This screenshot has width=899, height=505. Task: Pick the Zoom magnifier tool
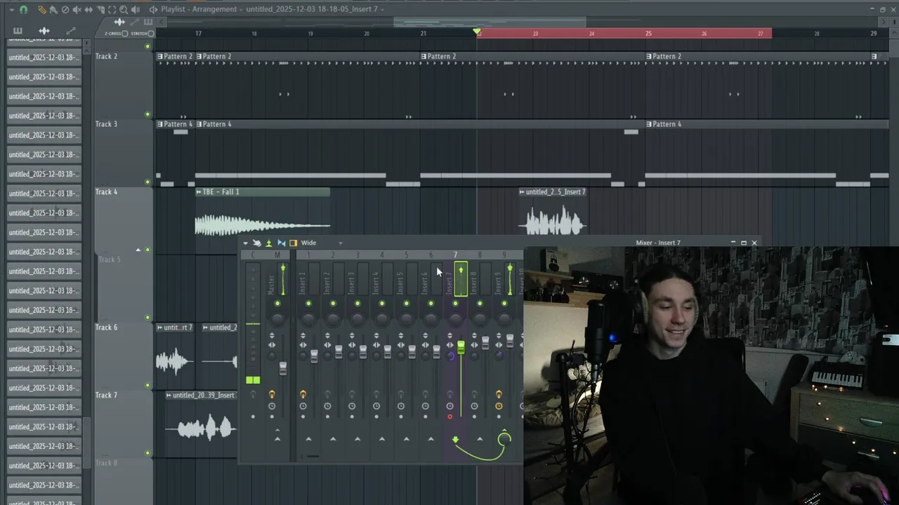(x=124, y=10)
